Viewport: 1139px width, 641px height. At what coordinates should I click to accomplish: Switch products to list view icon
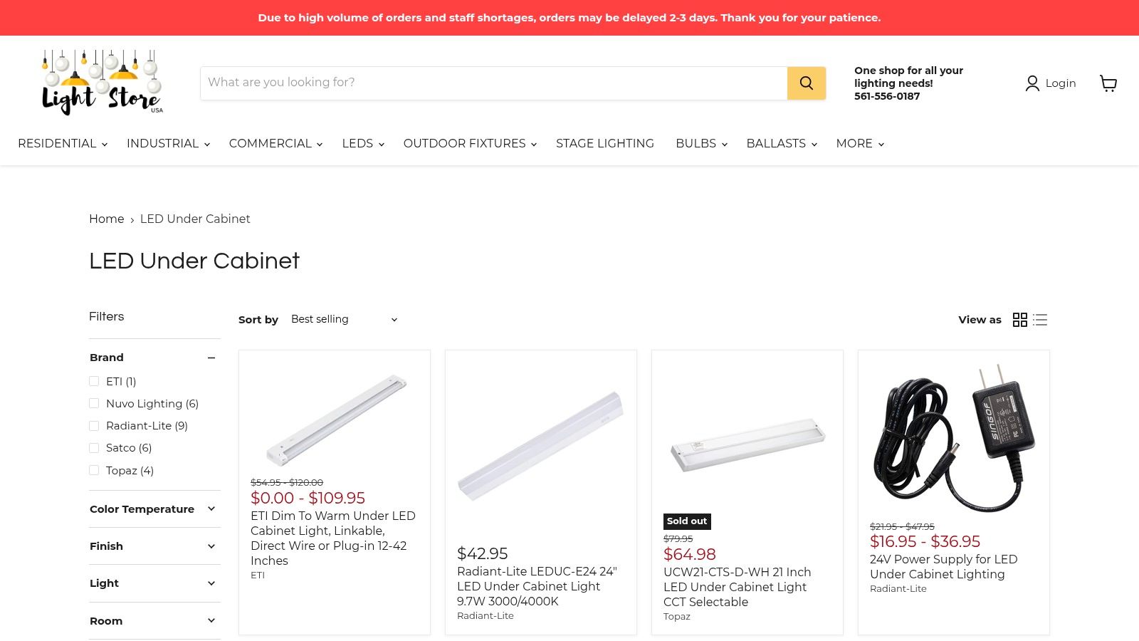(1040, 320)
